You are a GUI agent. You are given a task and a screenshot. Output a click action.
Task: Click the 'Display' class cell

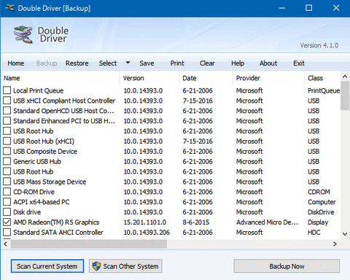(318, 222)
